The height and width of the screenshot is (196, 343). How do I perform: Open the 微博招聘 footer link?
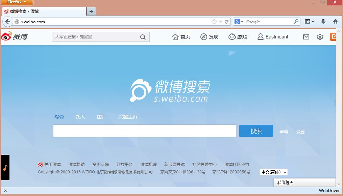tap(148, 164)
